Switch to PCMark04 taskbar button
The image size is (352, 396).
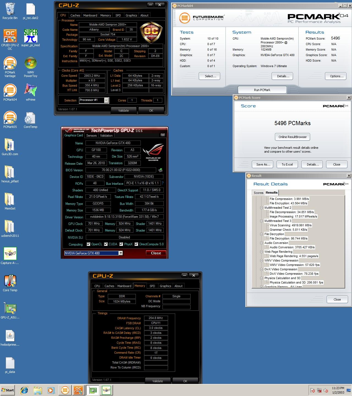65,390
